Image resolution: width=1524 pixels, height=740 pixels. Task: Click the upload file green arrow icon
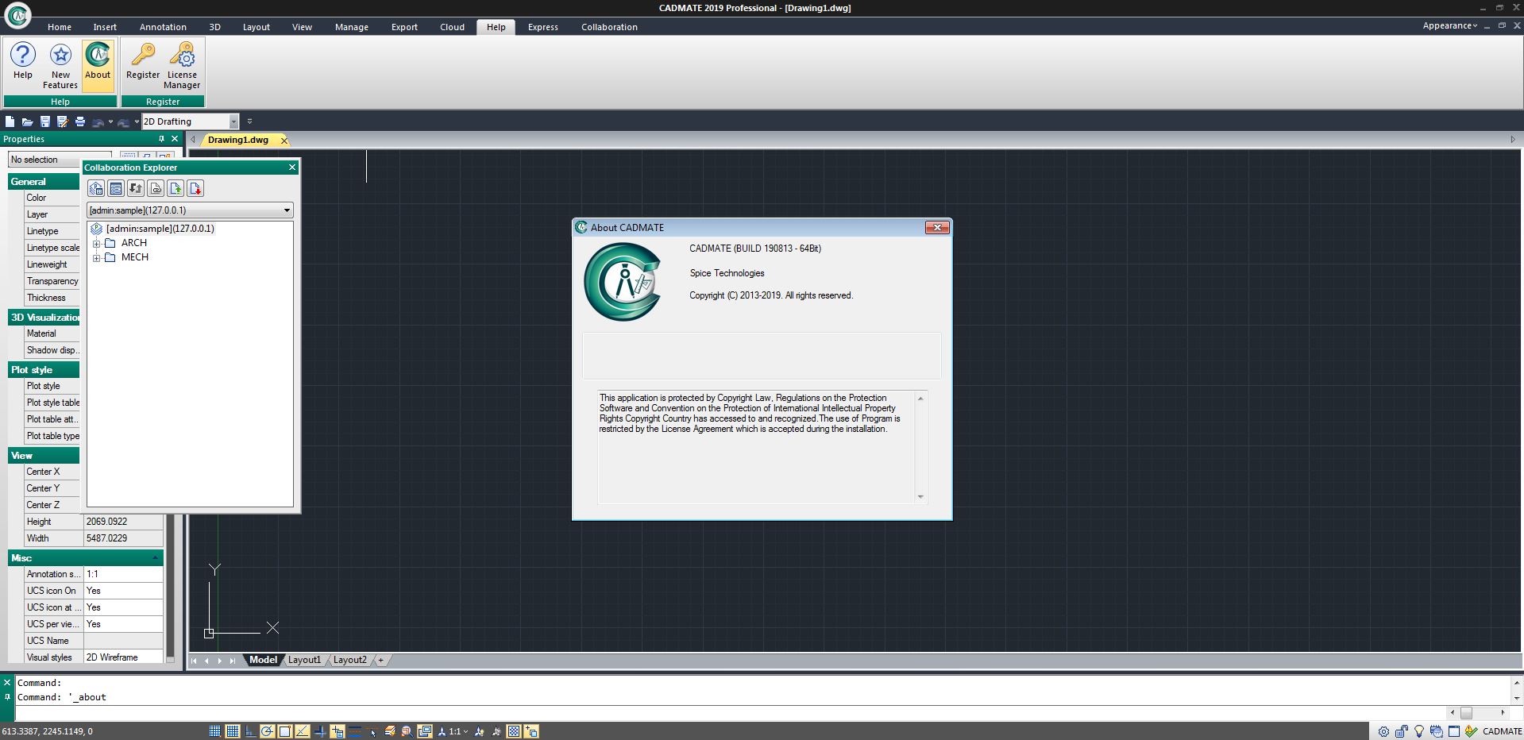pyautogui.click(x=176, y=188)
